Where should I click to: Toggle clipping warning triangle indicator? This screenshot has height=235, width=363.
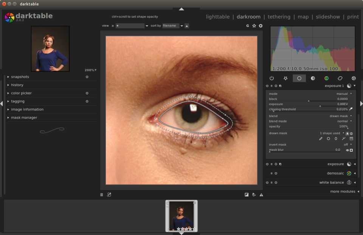pyautogui.click(x=261, y=195)
